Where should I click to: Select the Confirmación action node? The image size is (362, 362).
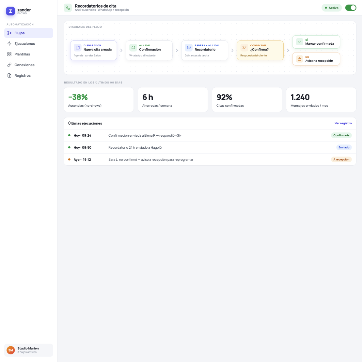click(x=149, y=50)
